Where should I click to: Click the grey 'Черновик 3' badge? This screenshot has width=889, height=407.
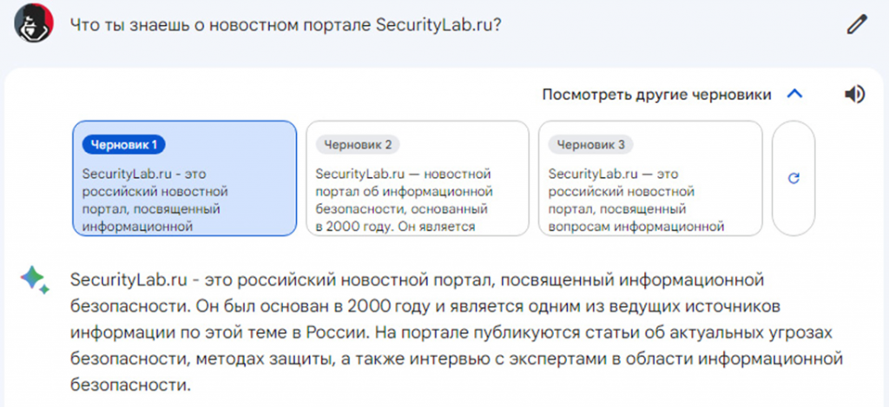click(x=590, y=144)
